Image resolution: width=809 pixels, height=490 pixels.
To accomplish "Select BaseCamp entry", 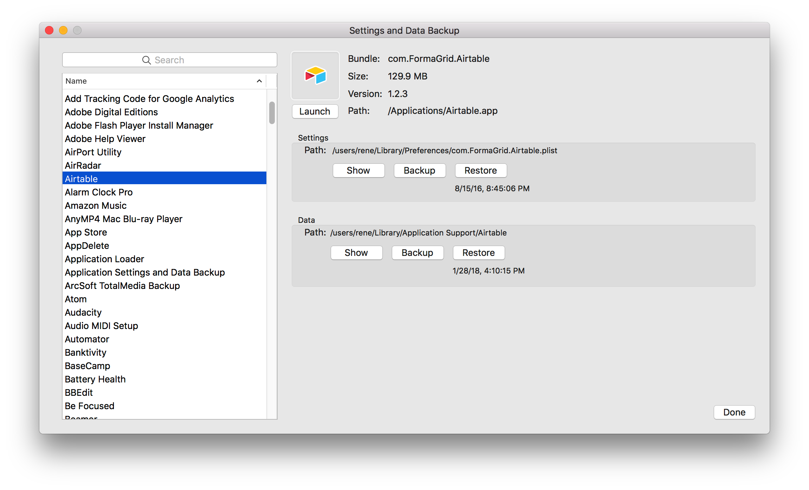I will [x=164, y=366].
